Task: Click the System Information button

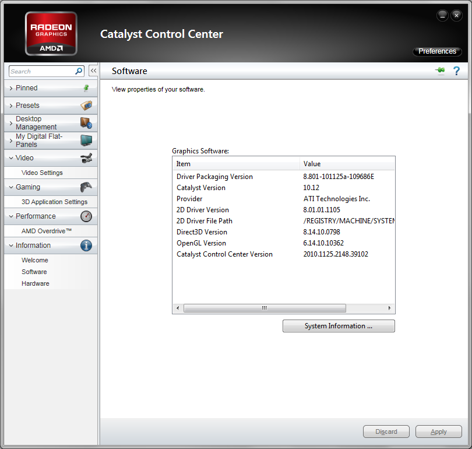Action: coord(339,326)
